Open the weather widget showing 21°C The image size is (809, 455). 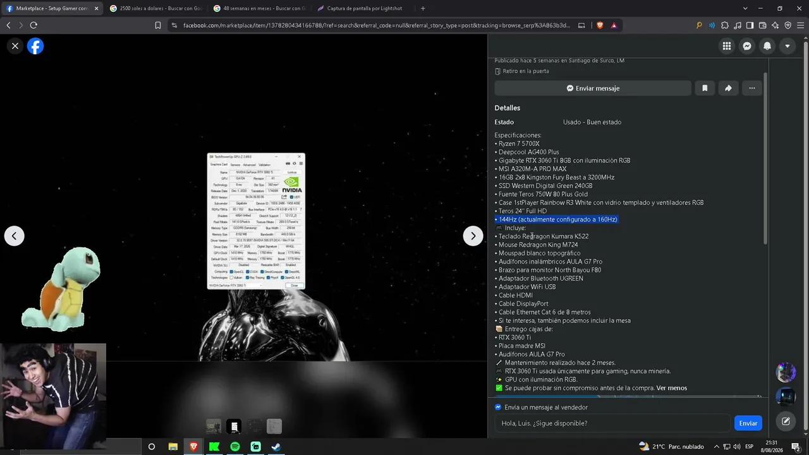671,447
